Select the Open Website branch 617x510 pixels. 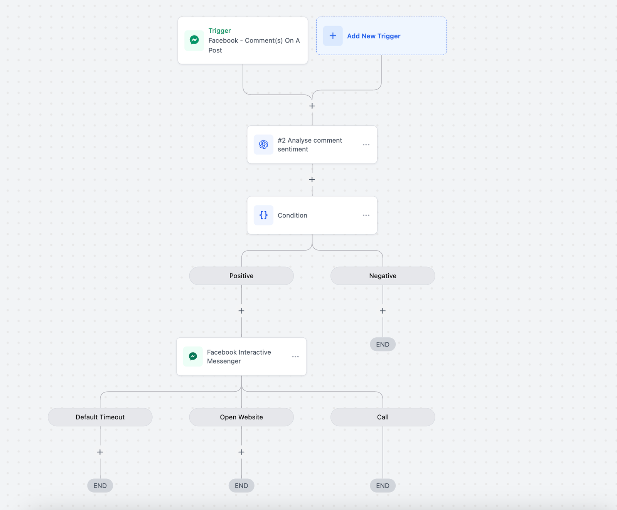[241, 417]
